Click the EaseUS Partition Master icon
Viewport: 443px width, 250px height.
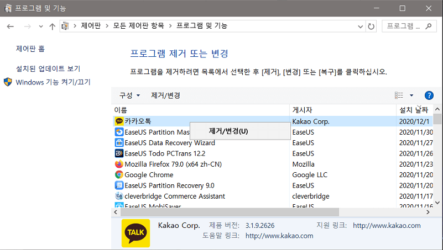[x=119, y=132]
